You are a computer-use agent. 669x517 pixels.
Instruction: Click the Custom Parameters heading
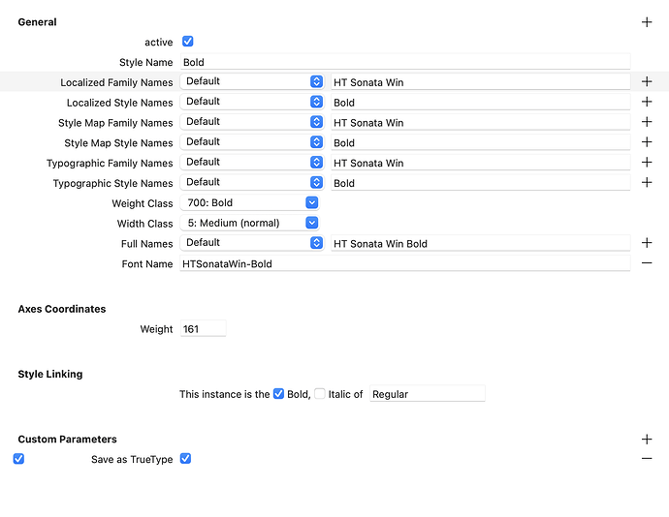(68, 439)
